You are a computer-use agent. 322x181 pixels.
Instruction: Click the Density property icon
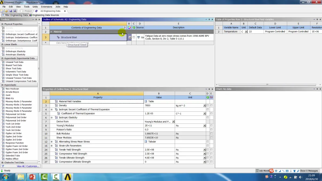coord(56,105)
